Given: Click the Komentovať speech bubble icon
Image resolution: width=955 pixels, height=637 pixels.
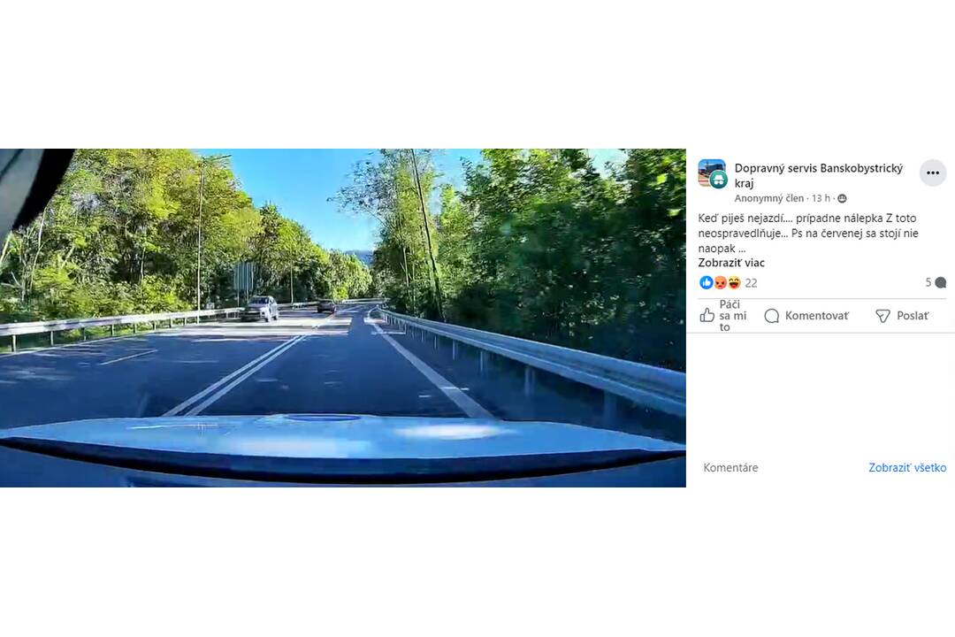Looking at the screenshot, I should [772, 316].
